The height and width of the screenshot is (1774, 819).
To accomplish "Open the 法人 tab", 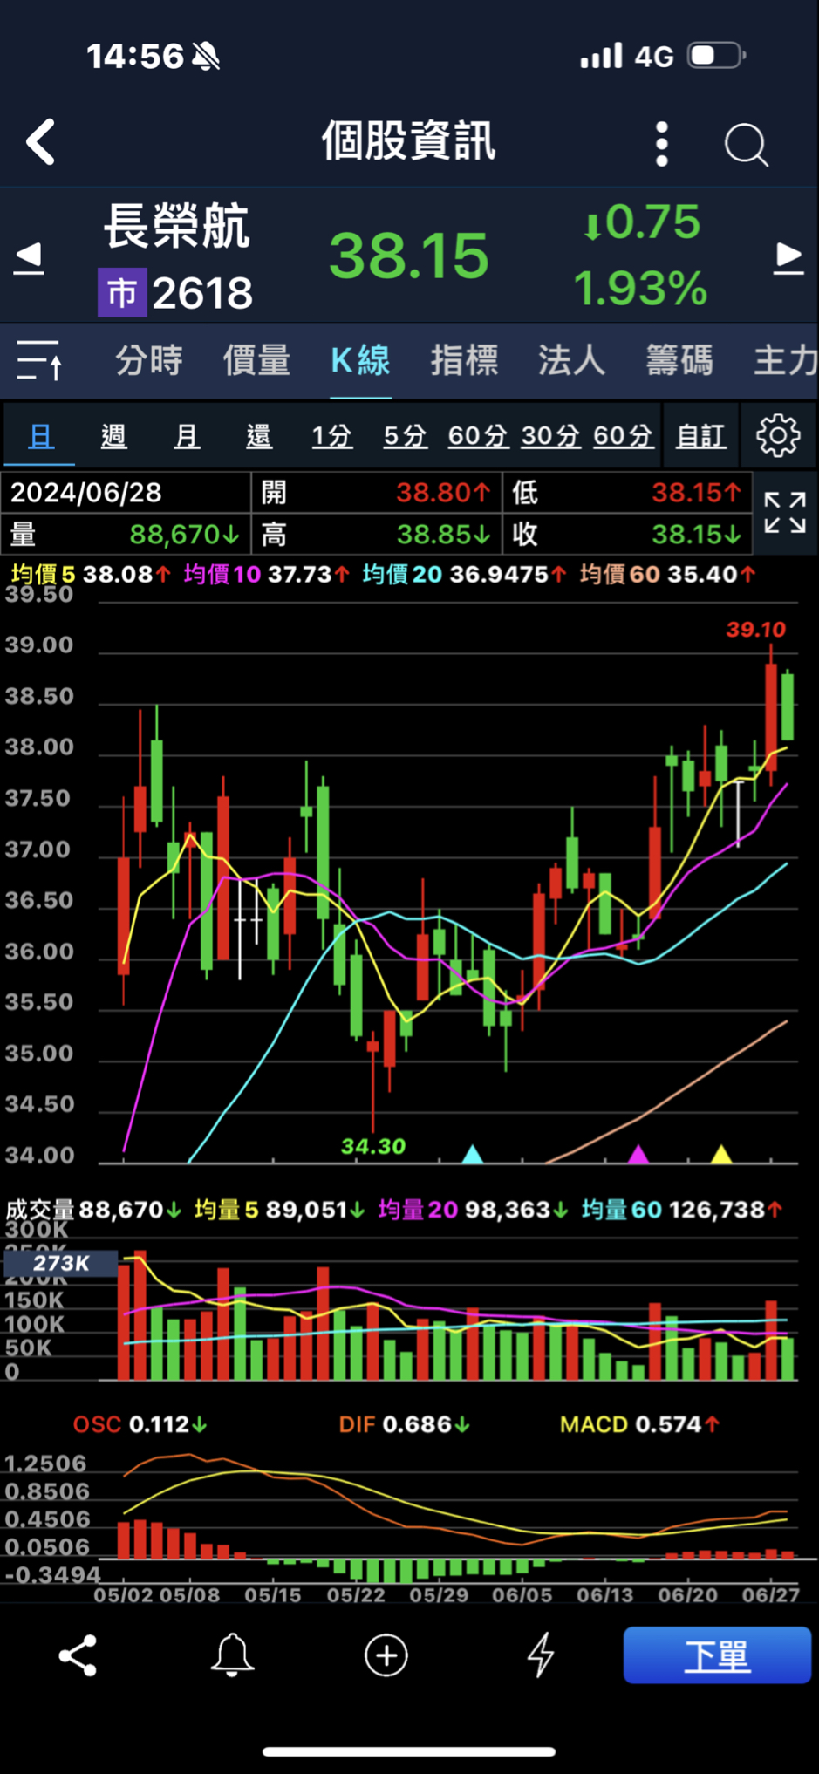I will pos(571,360).
